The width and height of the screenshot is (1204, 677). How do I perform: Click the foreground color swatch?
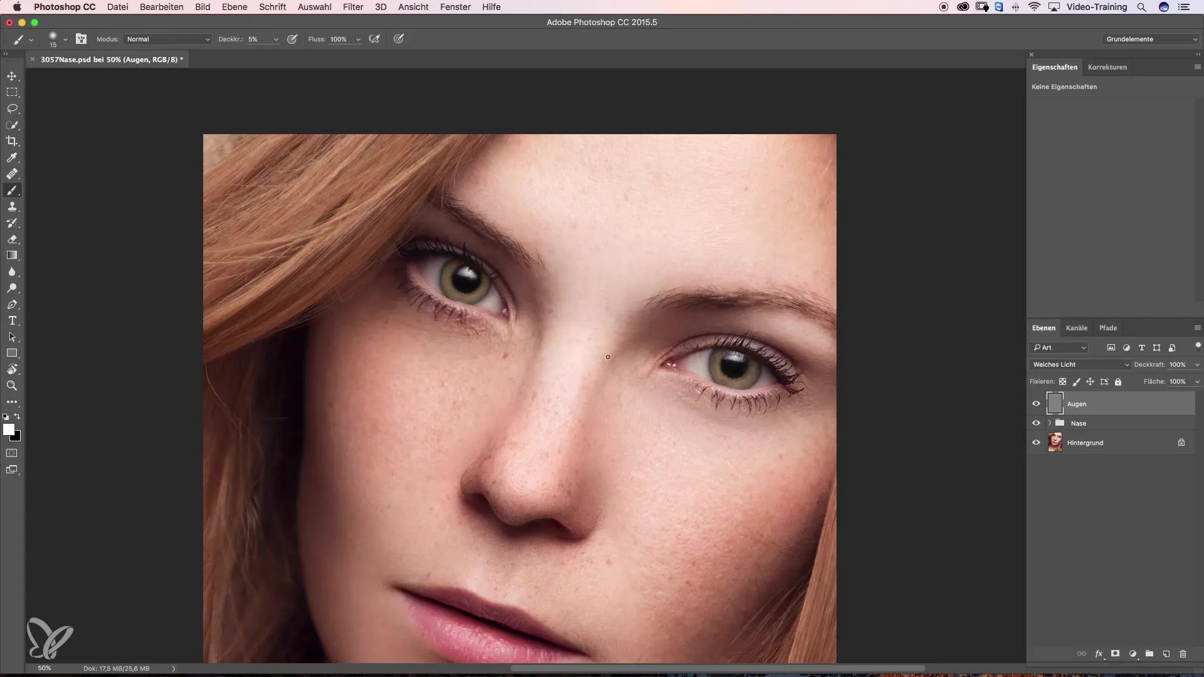[8, 429]
